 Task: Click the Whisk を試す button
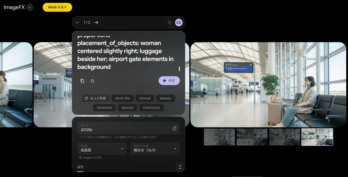pos(57,7)
